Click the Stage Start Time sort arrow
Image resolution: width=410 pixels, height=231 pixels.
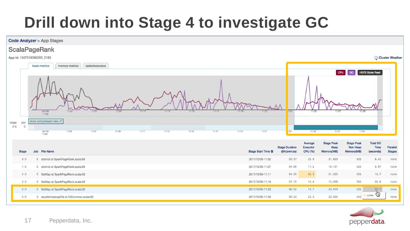[272, 151]
